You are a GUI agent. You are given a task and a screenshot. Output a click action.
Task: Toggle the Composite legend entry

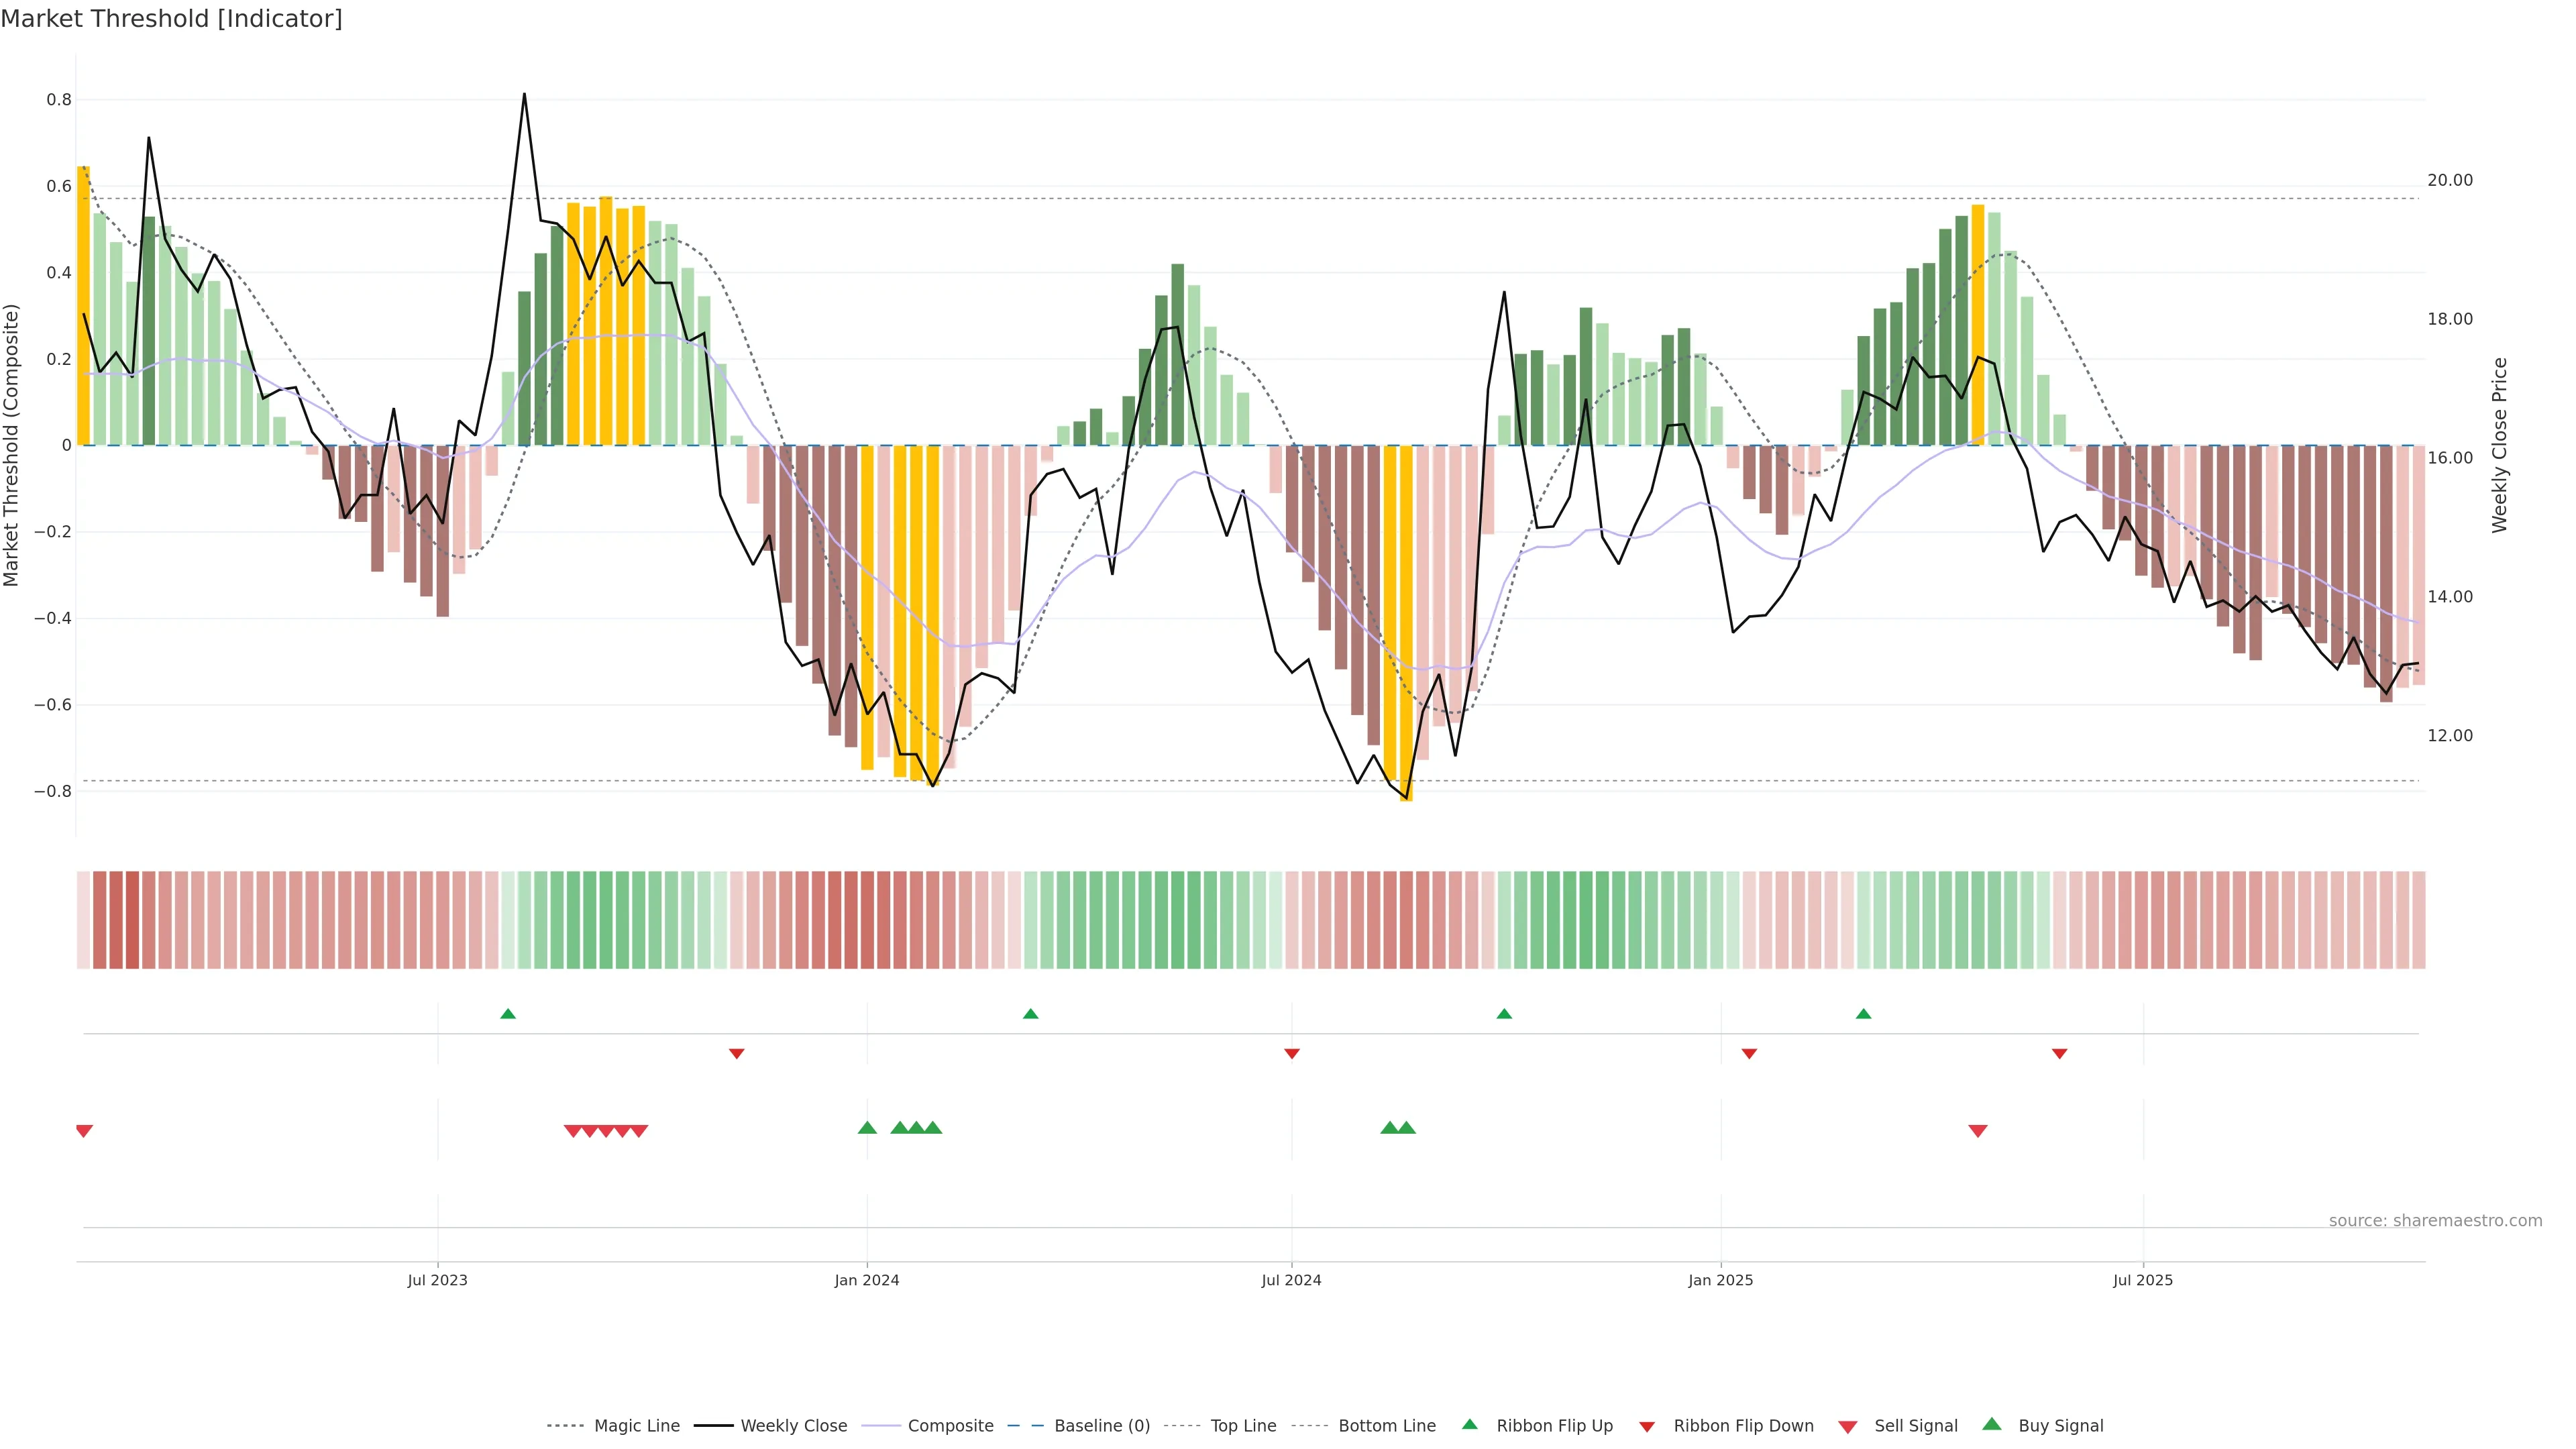click(950, 1426)
